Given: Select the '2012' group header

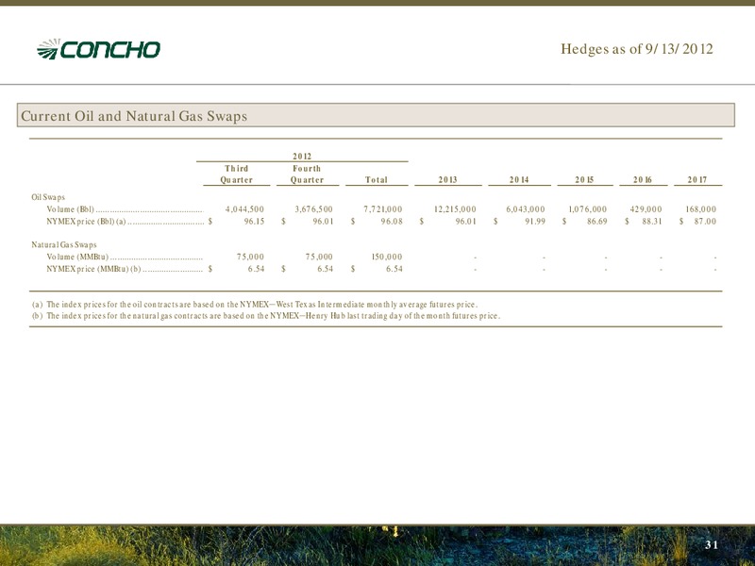Looking at the screenshot, I should click(x=302, y=157).
